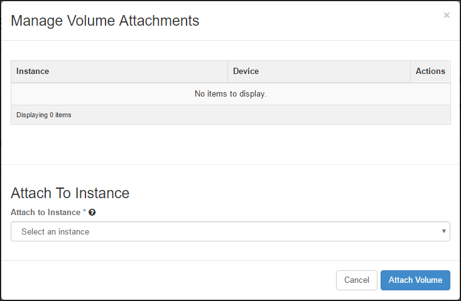Click the required asterisk beside the label

pyautogui.click(x=84, y=211)
